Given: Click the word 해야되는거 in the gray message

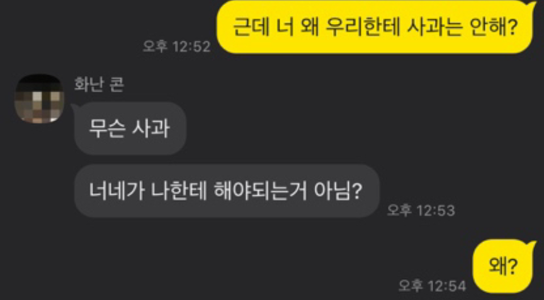Looking at the screenshot, I should 261,191.
